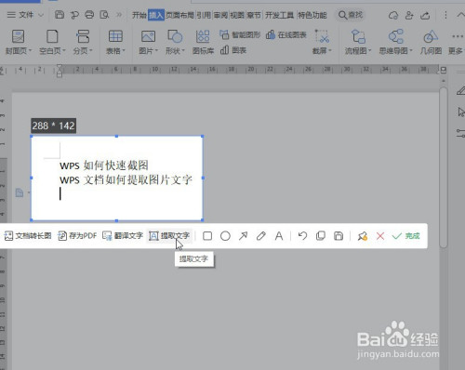
Task: Select the rectangle annotation tool
Action: point(207,236)
